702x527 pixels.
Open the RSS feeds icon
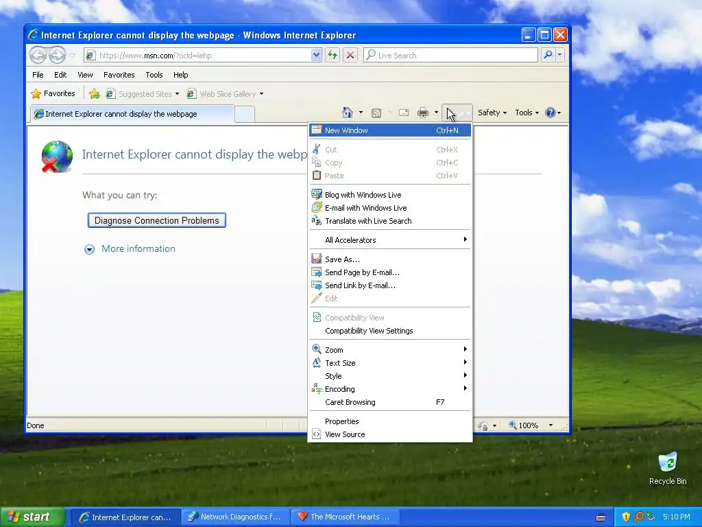(376, 113)
